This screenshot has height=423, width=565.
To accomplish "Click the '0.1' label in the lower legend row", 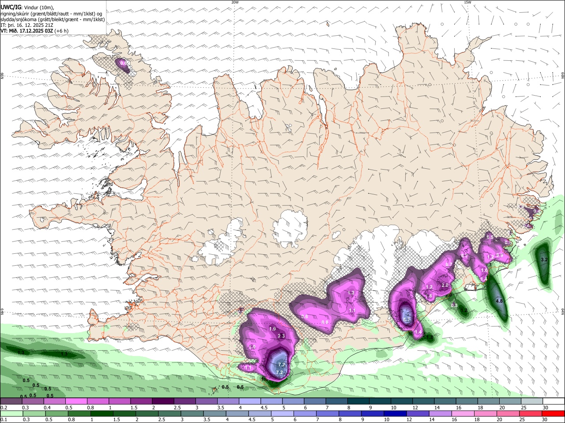I will 4,420.
